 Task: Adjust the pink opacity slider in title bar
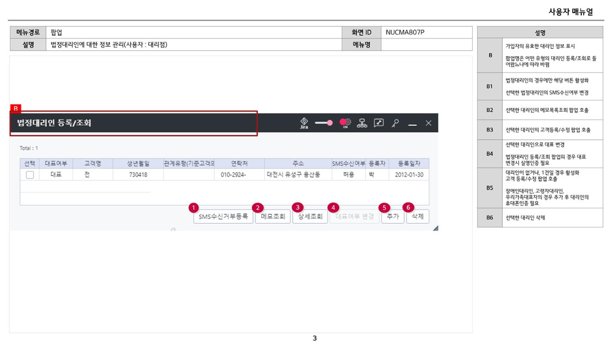[x=324, y=123]
